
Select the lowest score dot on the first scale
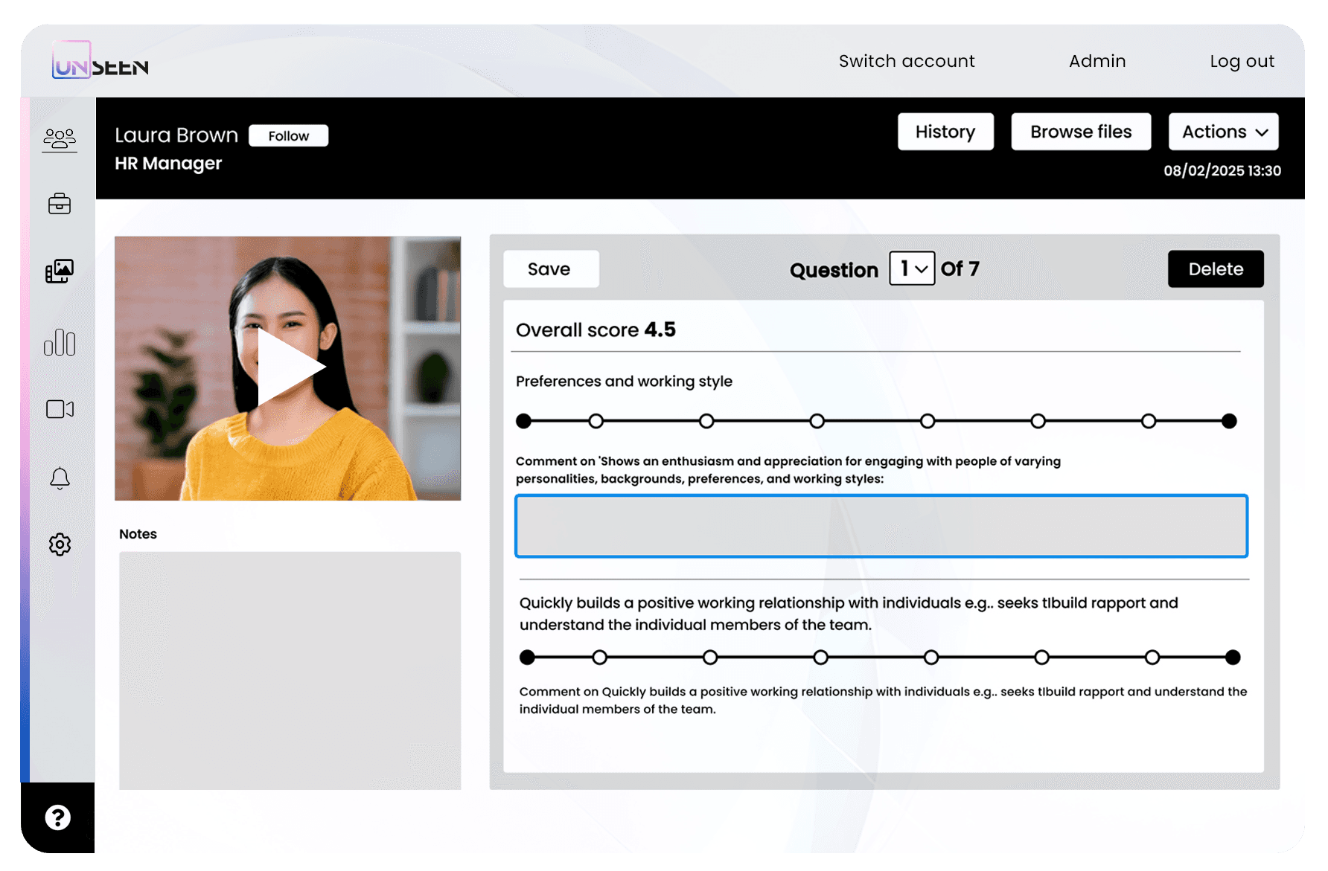coord(523,421)
